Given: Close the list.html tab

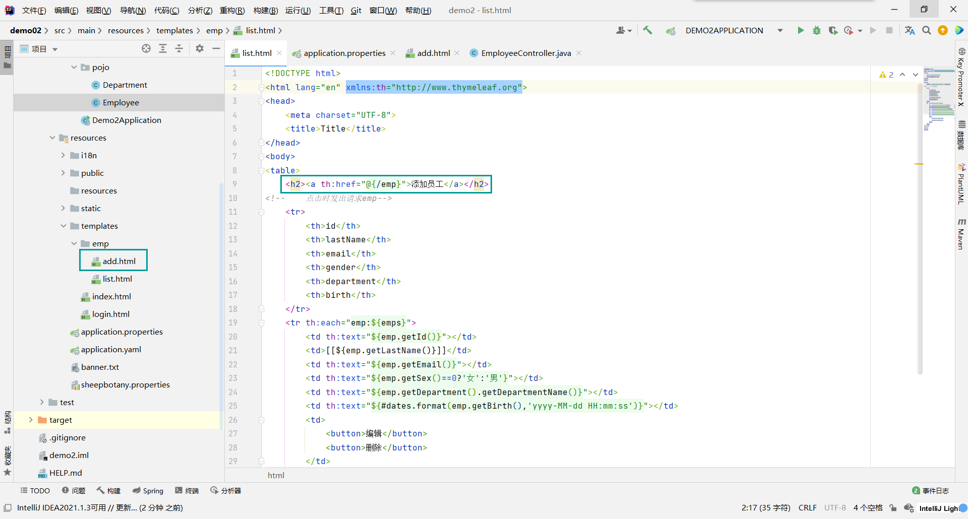Looking at the screenshot, I should coord(279,53).
